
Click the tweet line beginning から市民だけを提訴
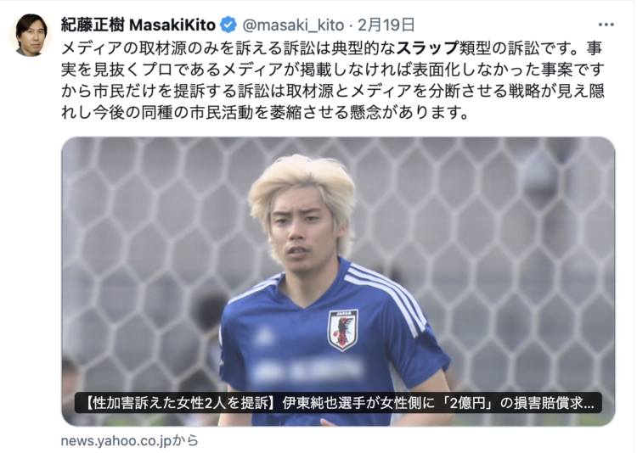tap(333, 91)
